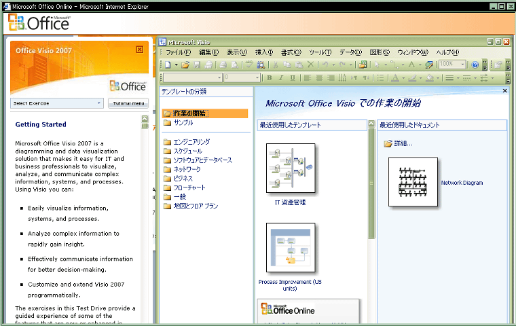Open the Line Pattern dropdown arrow

click(475, 78)
